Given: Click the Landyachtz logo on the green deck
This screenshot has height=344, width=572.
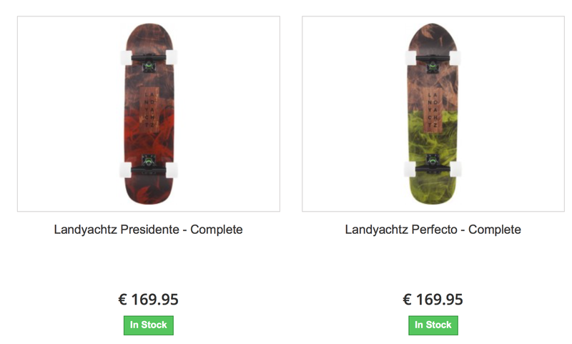Looking at the screenshot, I should pyautogui.click(x=433, y=109).
